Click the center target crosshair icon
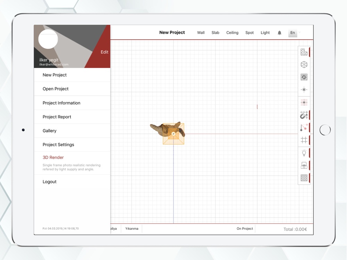The height and width of the screenshot is (260, 347). tap(304, 89)
